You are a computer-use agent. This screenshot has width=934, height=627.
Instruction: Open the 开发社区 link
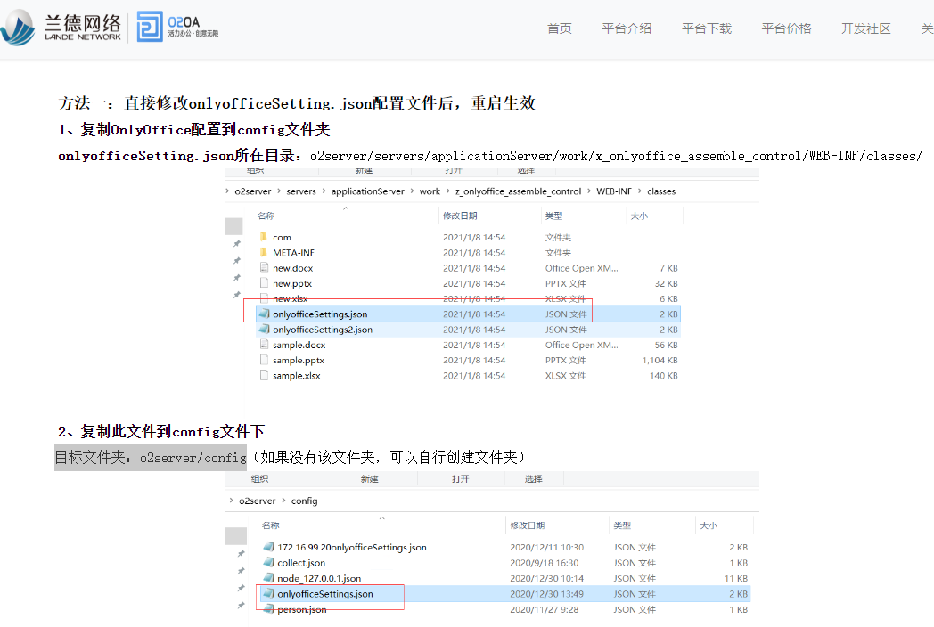[x=866, y=28]
